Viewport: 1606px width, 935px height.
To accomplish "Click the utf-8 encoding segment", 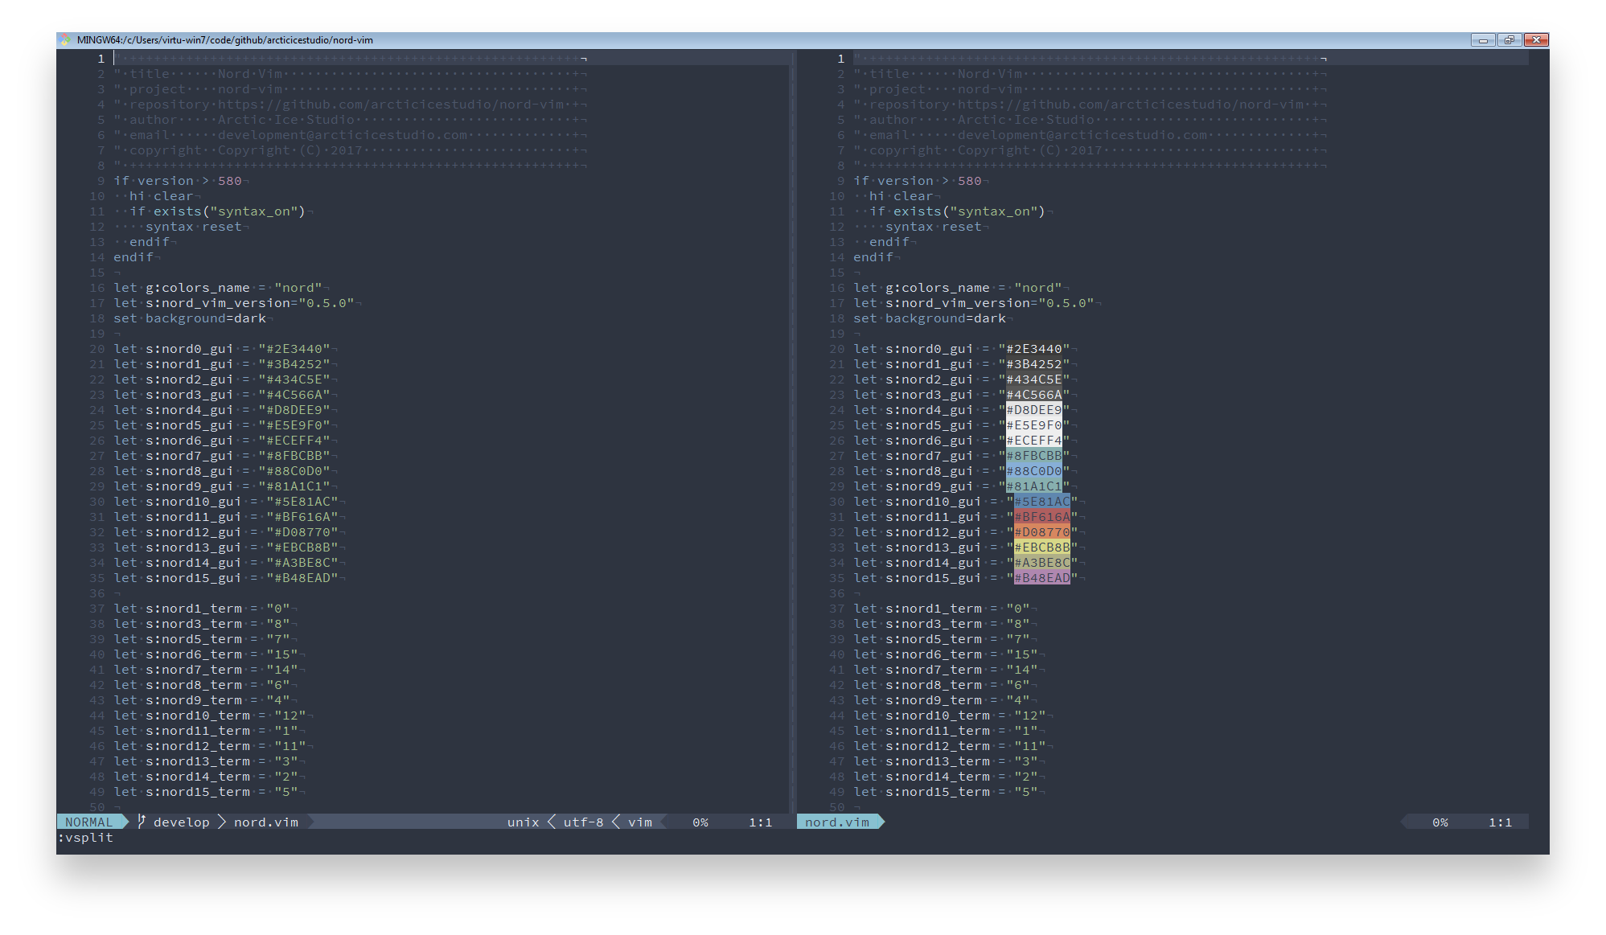I will click(583, 822).
